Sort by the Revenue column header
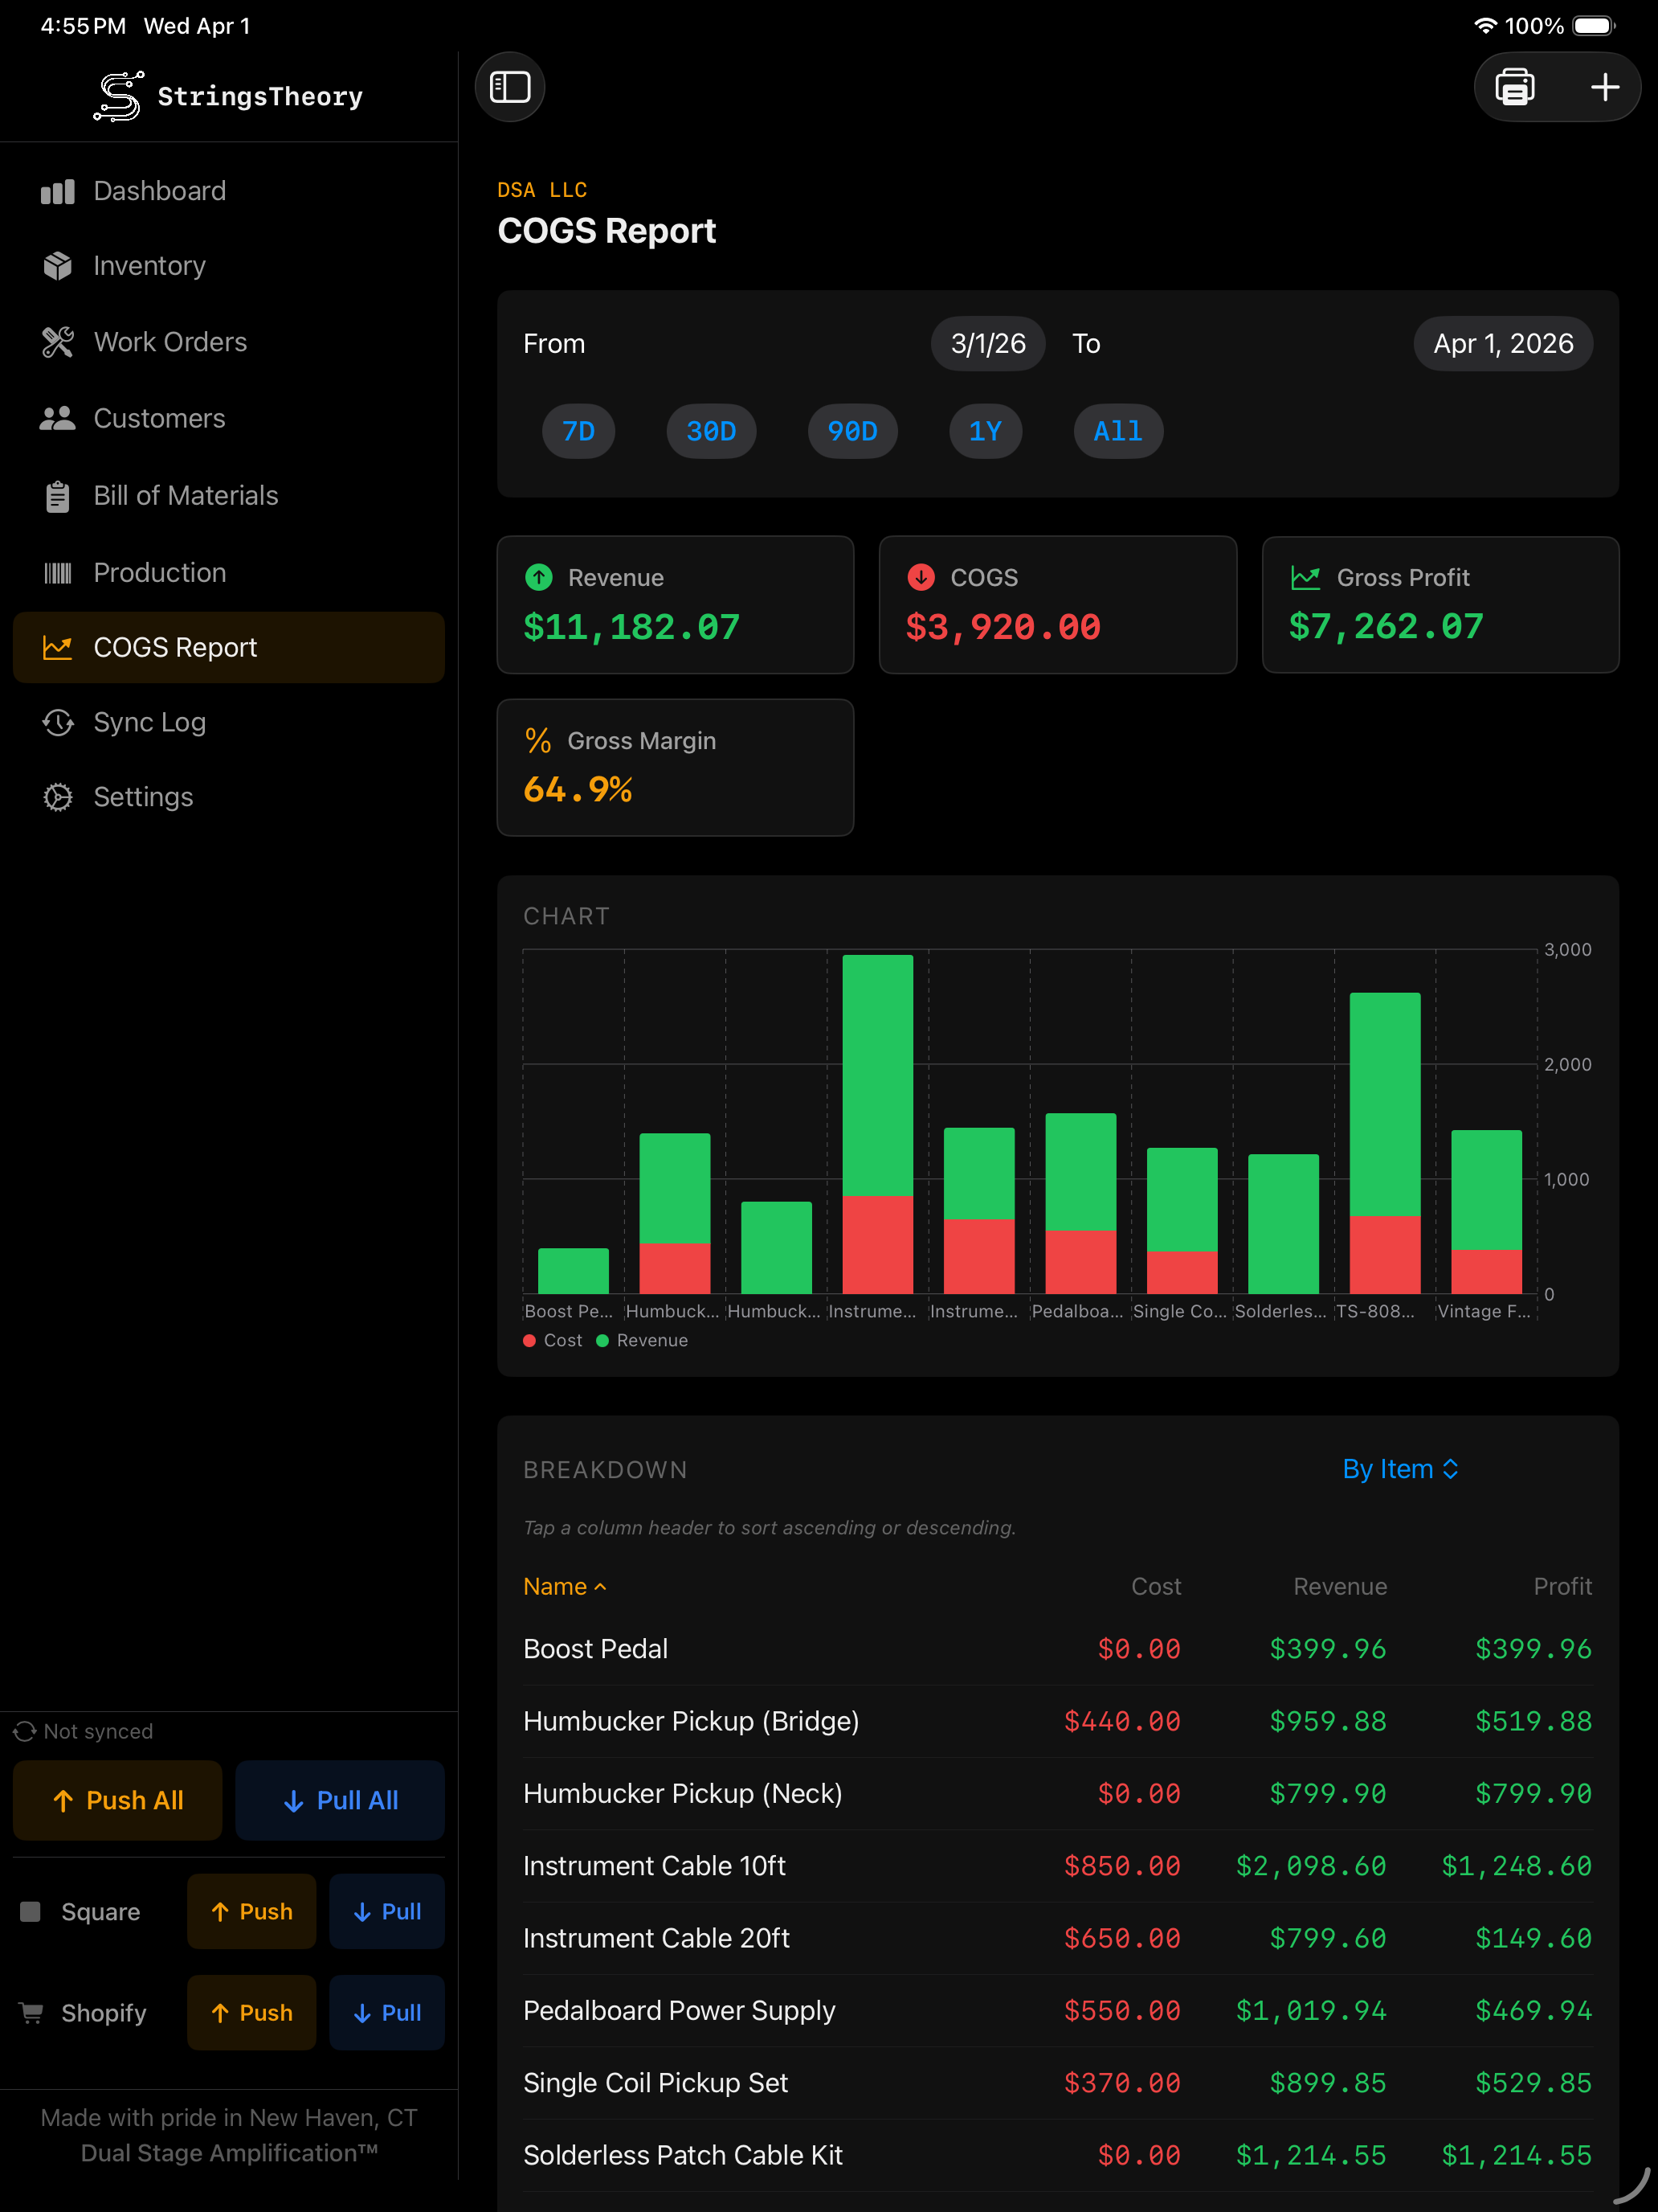This screenshot has height=2212, width=1658. [1339, 1587]
